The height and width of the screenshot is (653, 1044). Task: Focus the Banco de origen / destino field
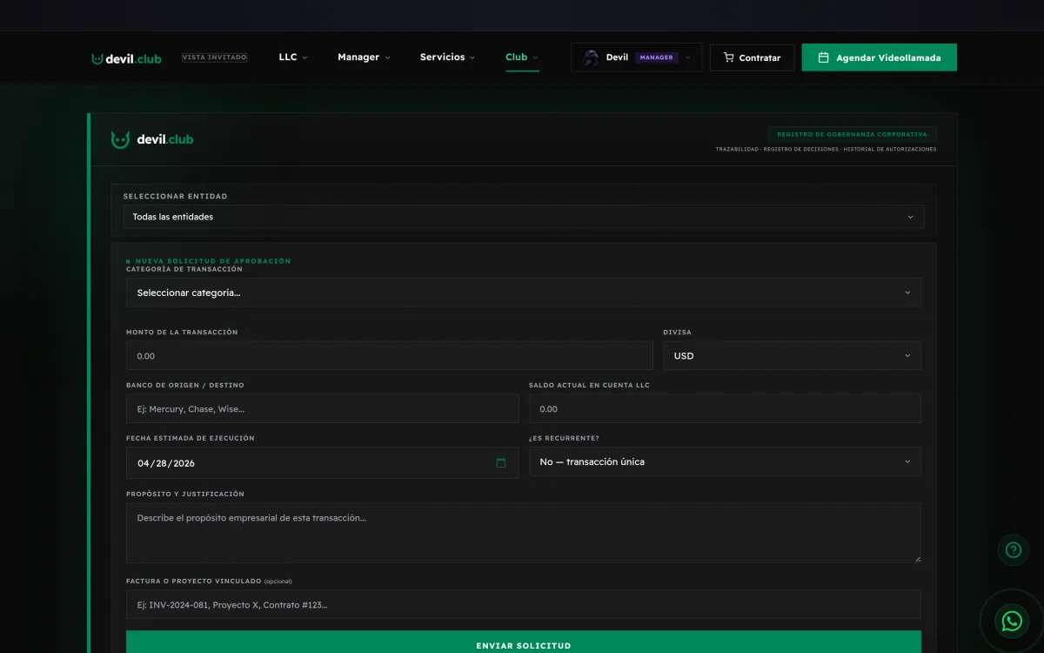(322, 408)
